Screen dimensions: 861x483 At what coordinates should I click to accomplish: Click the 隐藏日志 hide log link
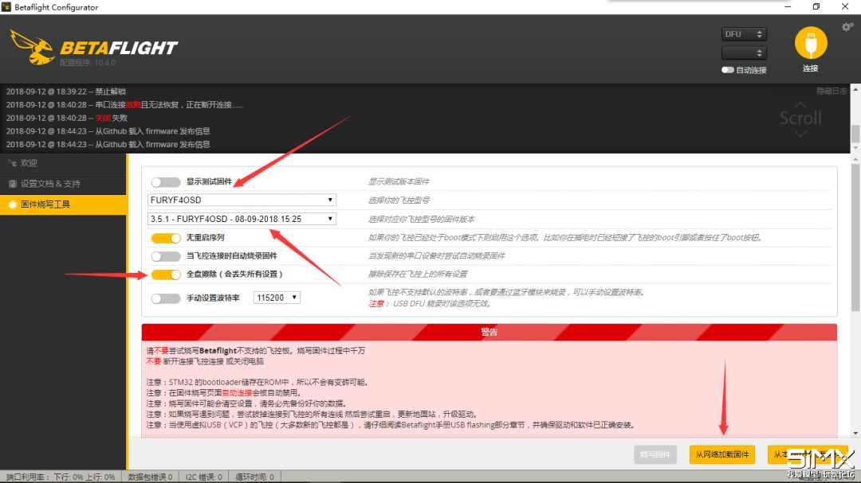tap(831, 91)
